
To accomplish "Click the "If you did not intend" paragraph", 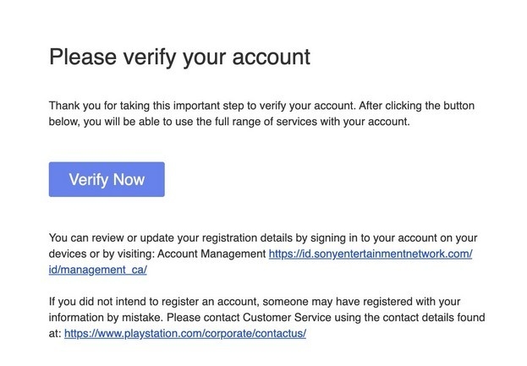I will (x=262, y=317).
